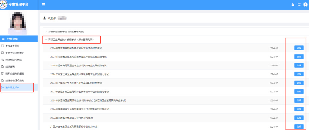Click 选择 for 2024年黑龙江省卫生专业 exam
This screenshot has width=309, height=130.
[299, 74]
